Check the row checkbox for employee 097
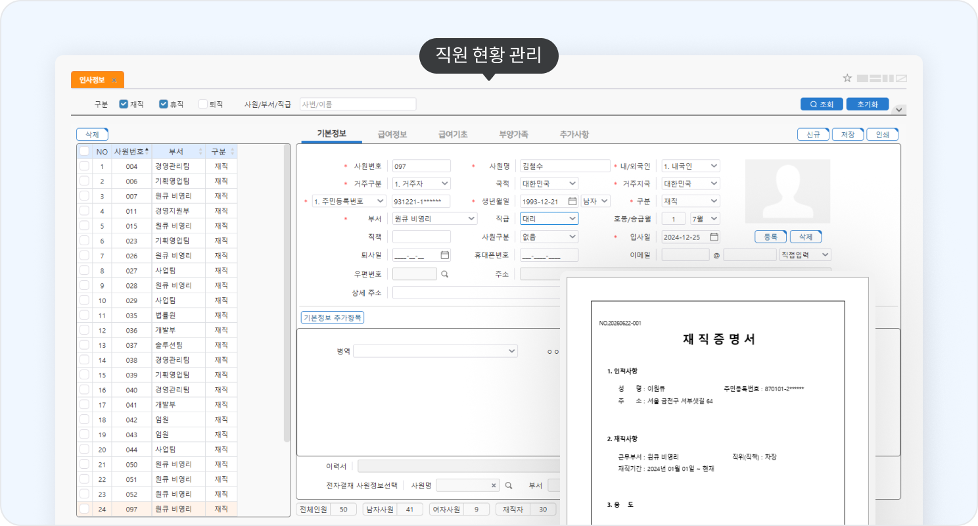The width and height of the screenshot is (978, 526). point(84,509)
